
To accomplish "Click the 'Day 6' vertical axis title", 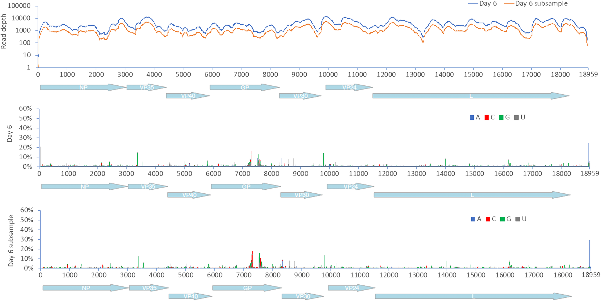I will 10,134.
